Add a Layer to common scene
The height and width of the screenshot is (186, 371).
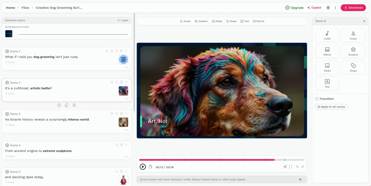pos(123,20)
